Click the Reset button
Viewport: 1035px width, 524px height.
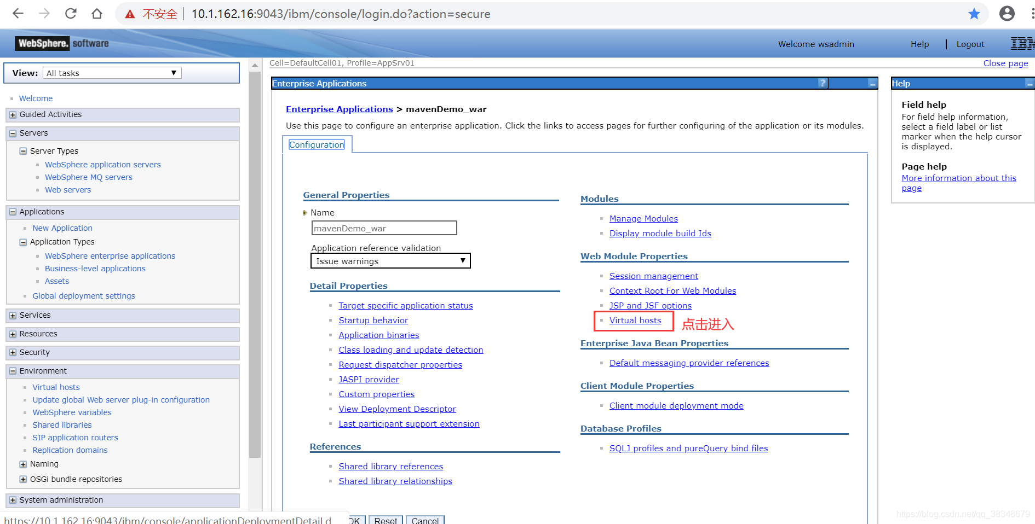point(386,520)
